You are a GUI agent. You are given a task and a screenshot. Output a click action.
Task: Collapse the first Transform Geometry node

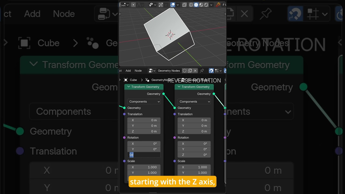pos(129,87)
